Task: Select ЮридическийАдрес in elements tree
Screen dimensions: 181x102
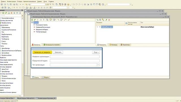Action: coord(42,29)
